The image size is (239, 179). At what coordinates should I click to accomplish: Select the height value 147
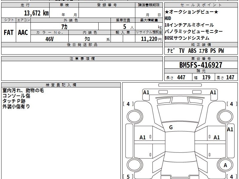pyautogui.click(x=230, y=77)
